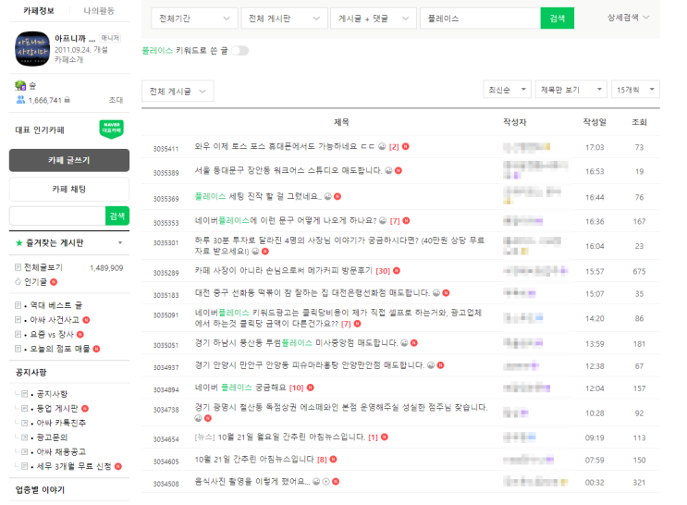Click the sidebar cafe search input field
This screenshot has width=687, height=505.
pos(57,216)
